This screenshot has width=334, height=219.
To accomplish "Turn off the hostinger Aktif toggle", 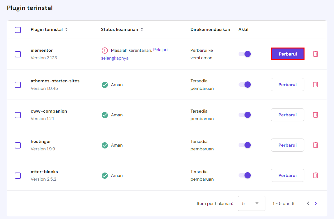I will coord(245,145).
